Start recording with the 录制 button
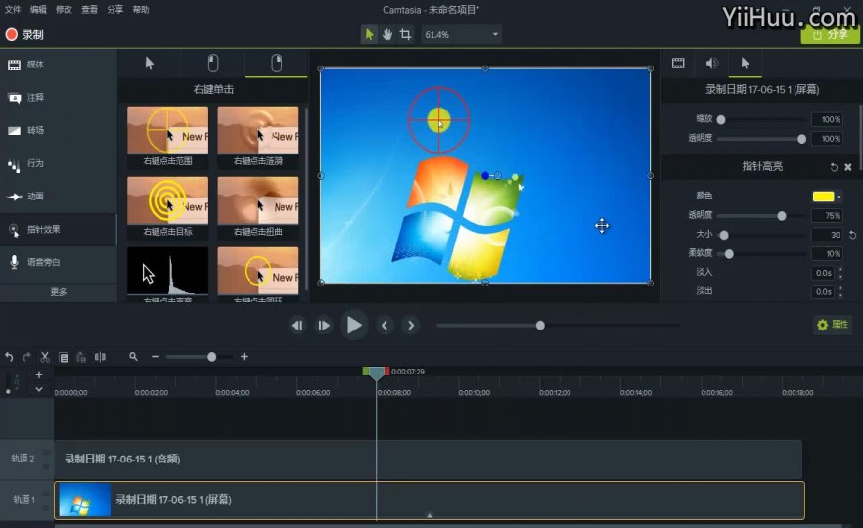 pos(24,34)
